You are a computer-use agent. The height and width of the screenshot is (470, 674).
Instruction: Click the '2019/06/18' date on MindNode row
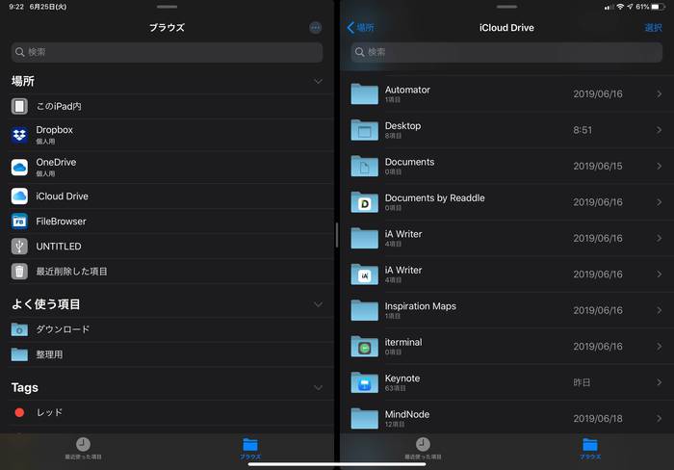coord(598,419)
